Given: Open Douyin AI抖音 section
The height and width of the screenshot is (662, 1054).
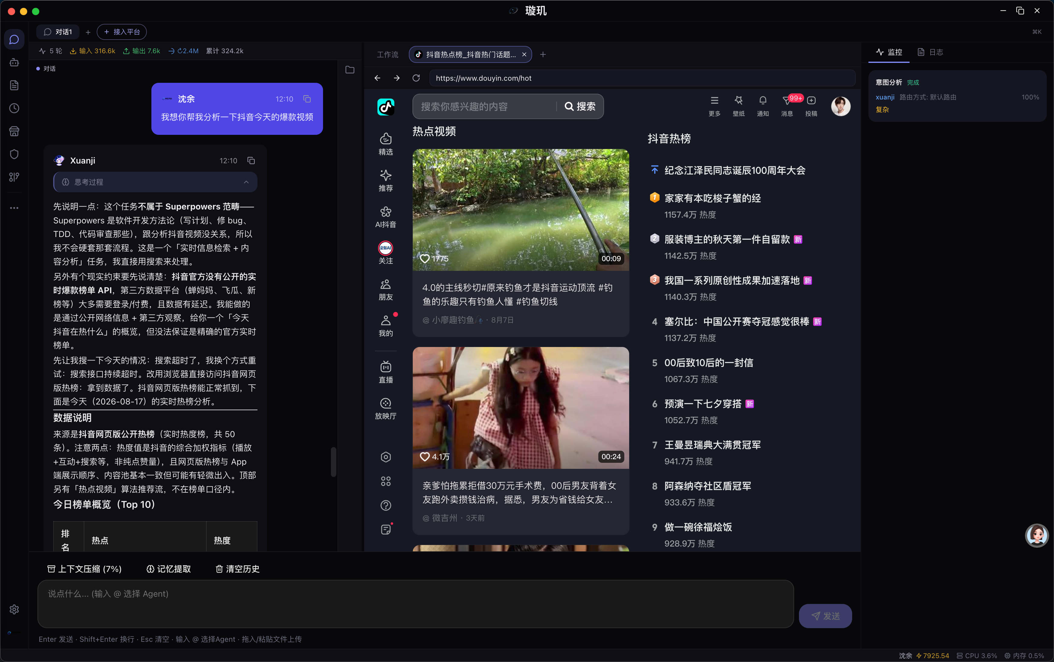Looking at the screenshot, I should coord(386,217).
